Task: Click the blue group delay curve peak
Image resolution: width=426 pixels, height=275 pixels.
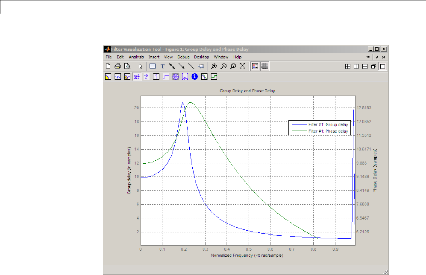Action: (182, 103)
